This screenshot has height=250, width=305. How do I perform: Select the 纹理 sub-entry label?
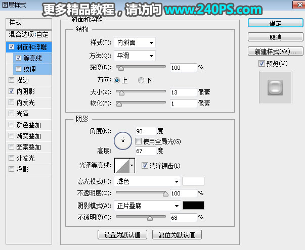[x=29, y=69]
